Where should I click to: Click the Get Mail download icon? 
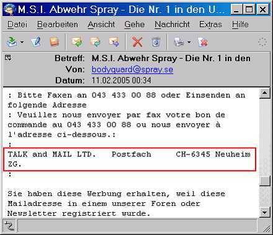coord(12,42)
